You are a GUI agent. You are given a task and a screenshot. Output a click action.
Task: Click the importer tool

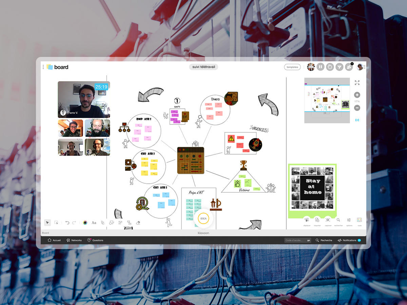click(x=317, y=221)
